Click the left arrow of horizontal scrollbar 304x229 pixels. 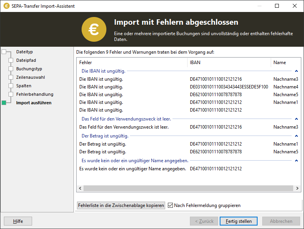(x=80, y=188)
